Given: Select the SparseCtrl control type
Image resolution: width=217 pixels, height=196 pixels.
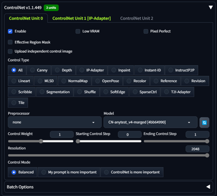Looking at the screenshot, I should 145,92.
